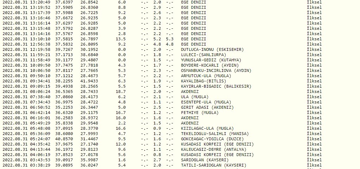Viewport: 360px width, 169px height.
Task: Click the KAYIRLAR-BIGADIC (BALIKESIR) entry
Action: (x=215, y=86)
